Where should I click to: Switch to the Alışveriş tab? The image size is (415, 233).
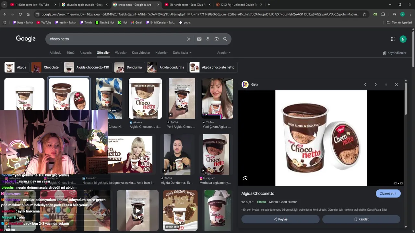[86, 53]
